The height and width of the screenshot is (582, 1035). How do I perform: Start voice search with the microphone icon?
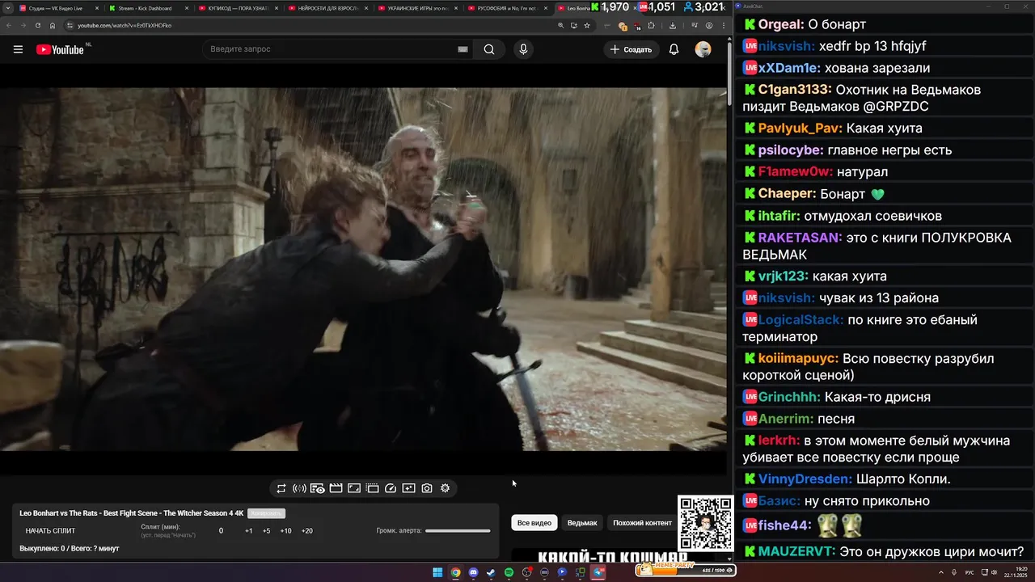coord(523,49)
